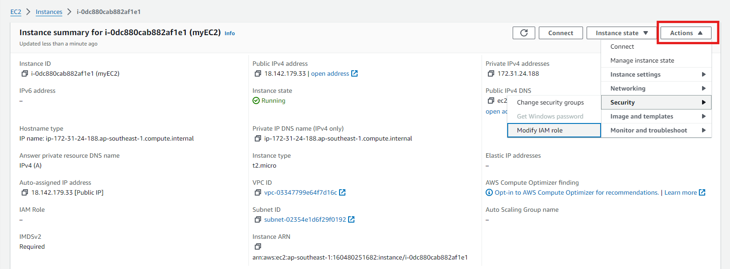Image resolution: width=730 pixels, height=269 pixels.
Task: Copy the Instance ARN
Action: pyautogui.click(x=258, y=246)
